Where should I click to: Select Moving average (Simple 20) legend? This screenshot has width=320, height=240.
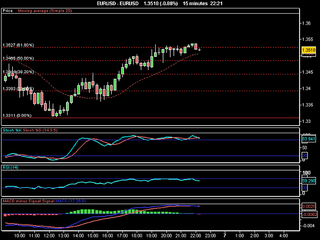(x=45, y=11)
